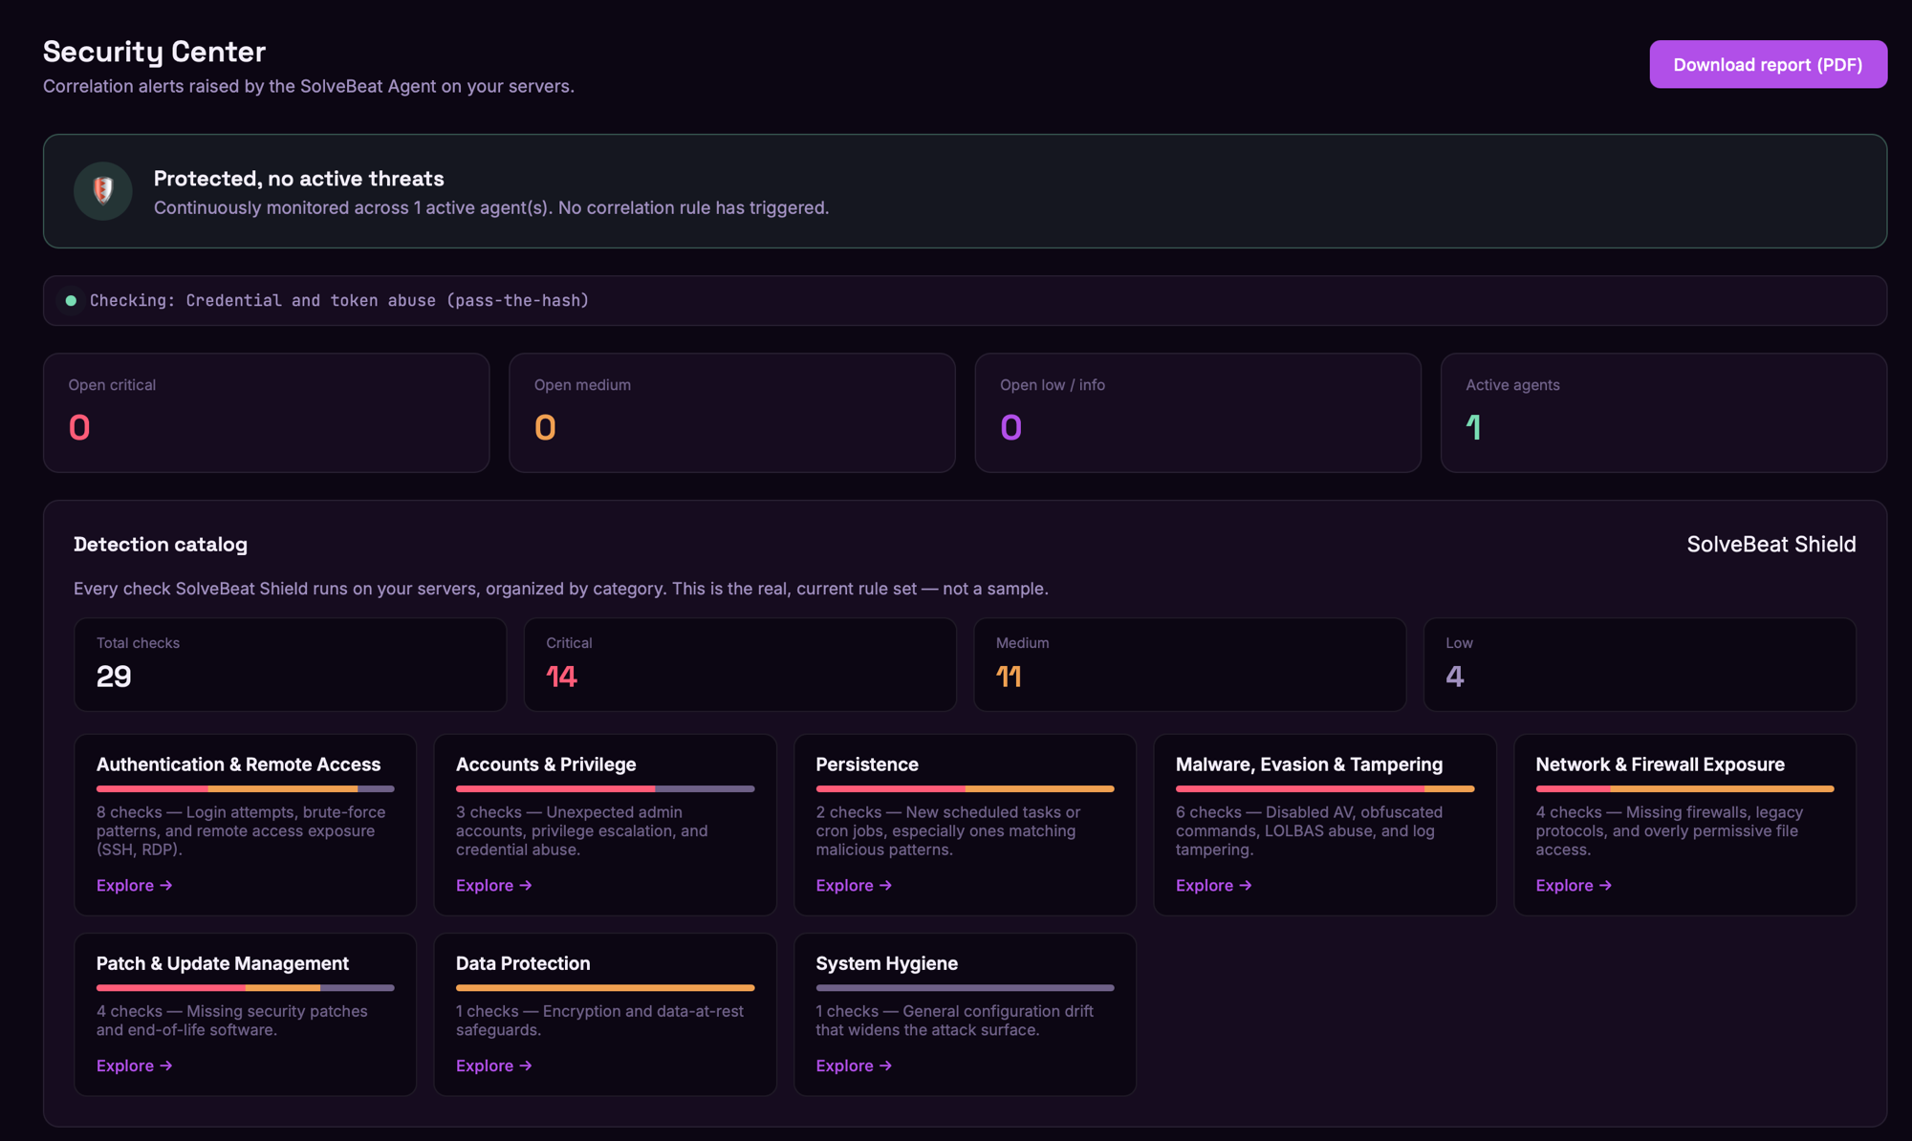Click the Data Protection card title
Viewport: 1912px width, 1141px height.
click(523, 963)
